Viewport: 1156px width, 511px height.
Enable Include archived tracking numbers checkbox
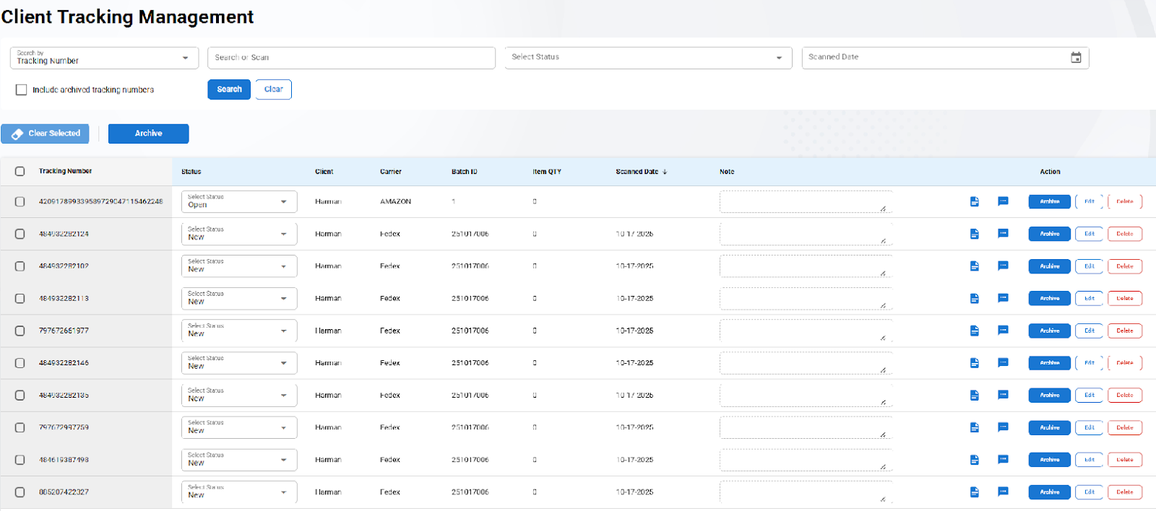[x=22, y=90]
